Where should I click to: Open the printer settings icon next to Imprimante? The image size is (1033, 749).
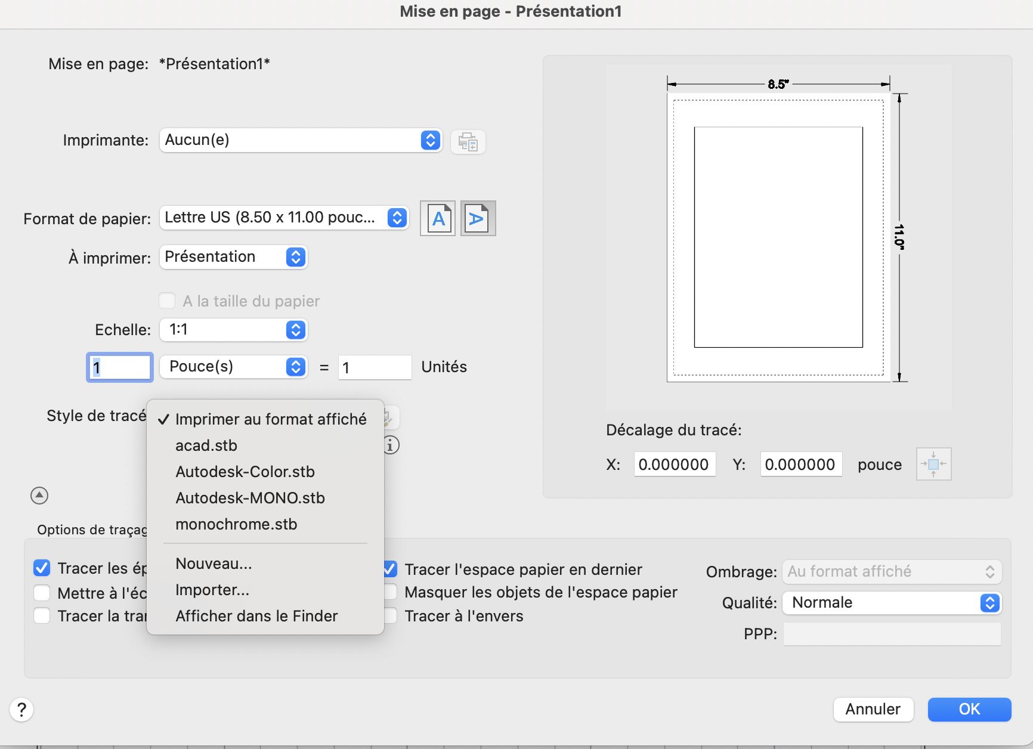(468, 142)
